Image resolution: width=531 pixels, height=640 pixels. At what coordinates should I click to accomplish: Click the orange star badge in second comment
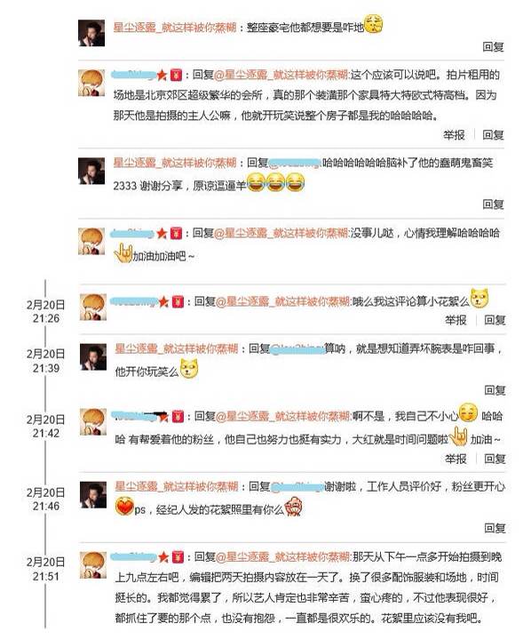pos(162,75)
